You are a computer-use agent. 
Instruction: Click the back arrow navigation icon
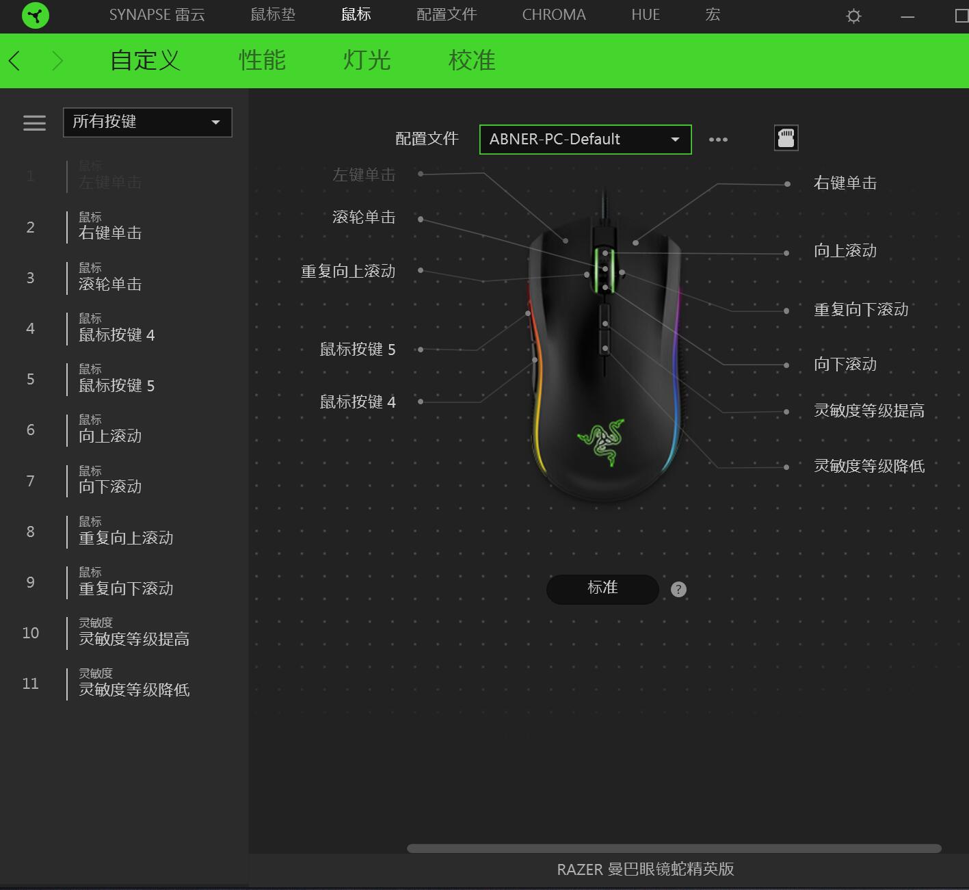[14, 61]
